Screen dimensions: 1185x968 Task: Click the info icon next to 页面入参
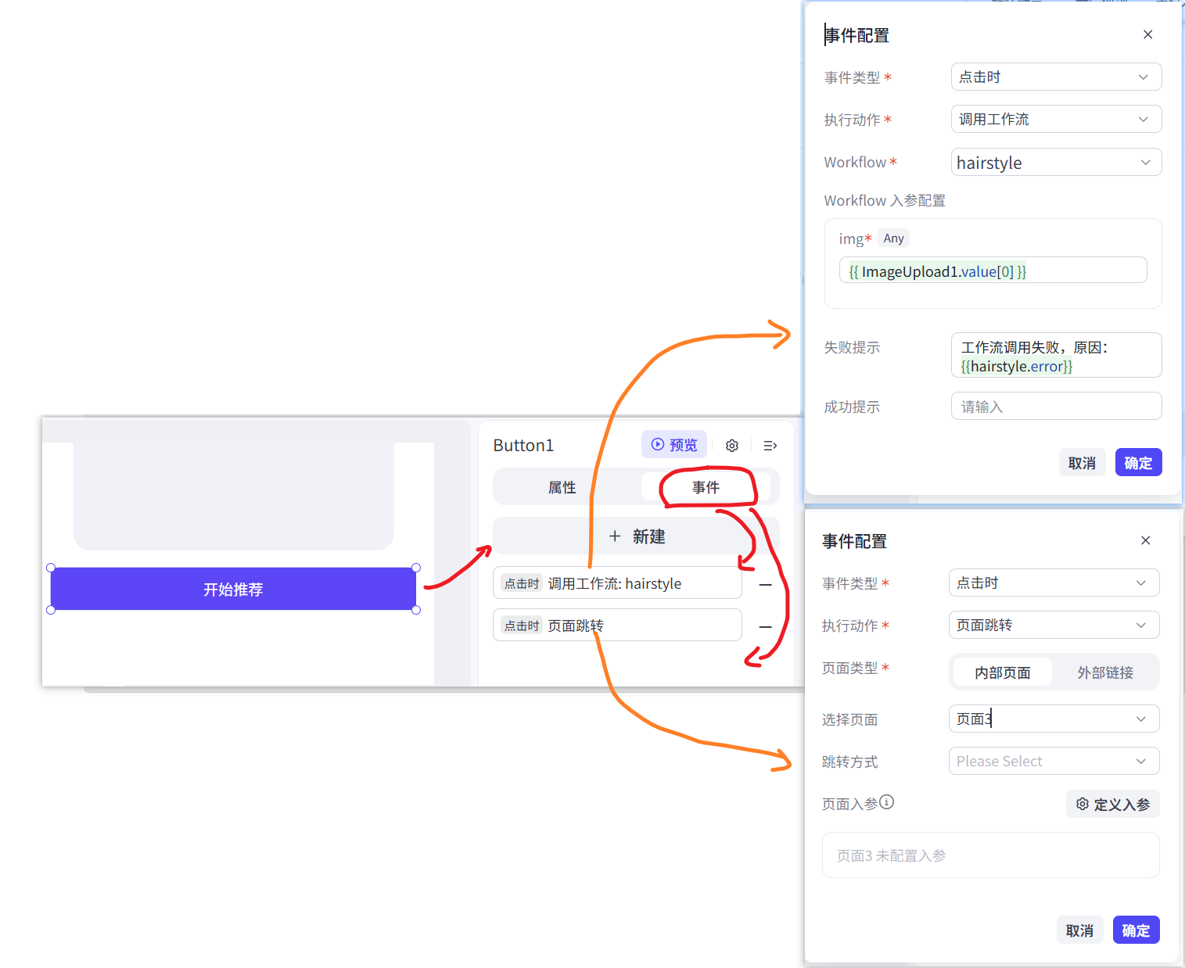coord(887,801)
